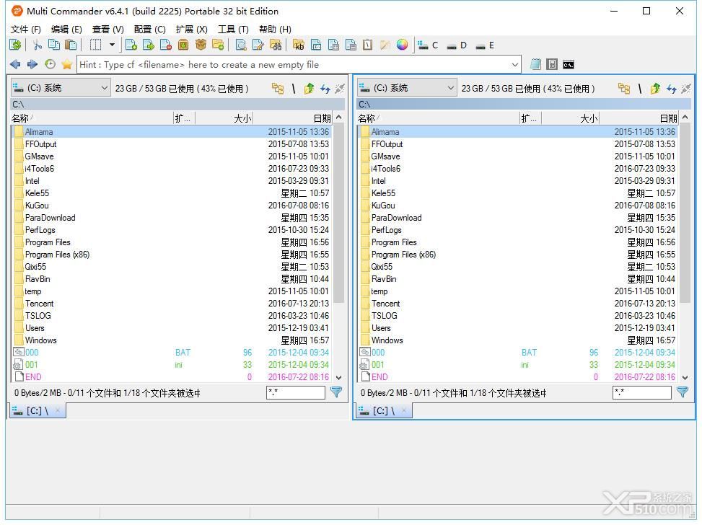Open file search with the binoculars icon
This screenshot has width=702, height=525.
276,45
